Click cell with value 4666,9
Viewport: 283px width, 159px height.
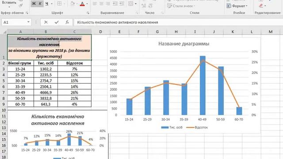46,92
